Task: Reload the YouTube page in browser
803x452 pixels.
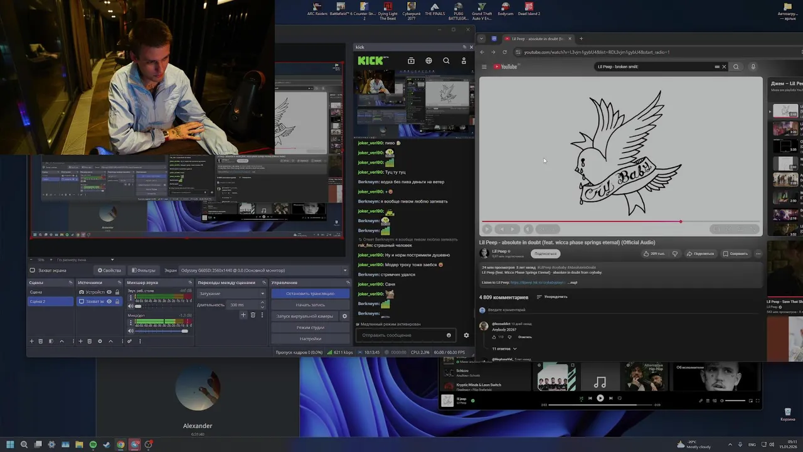Action: [504, 52]
